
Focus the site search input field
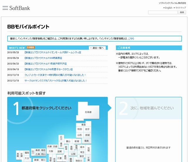point(163,12)
